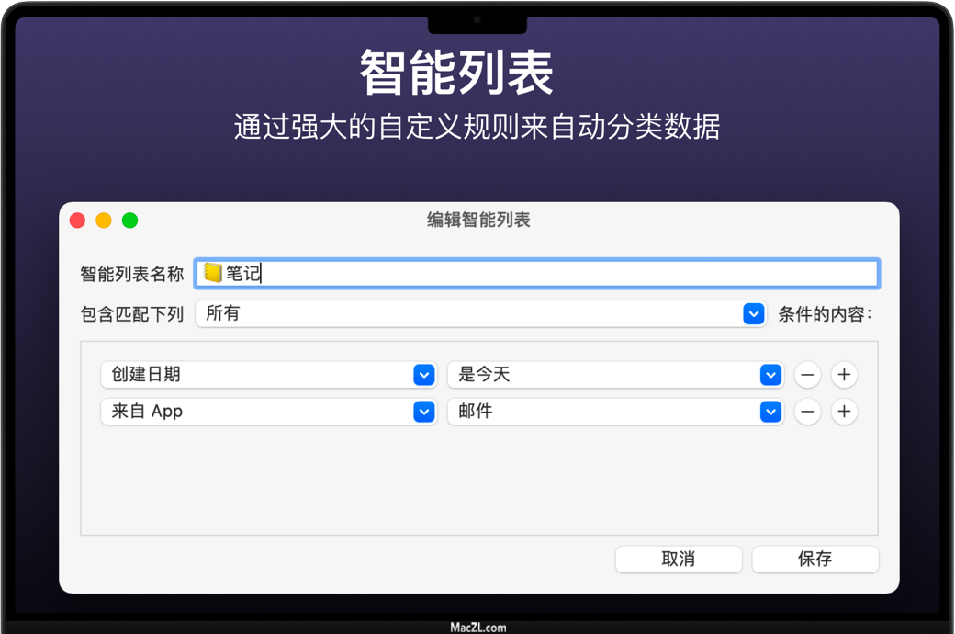Viewport: 955px width, 634px height.
Task: Remove the 创建日期 rule with its minus button
Action: 807,375
